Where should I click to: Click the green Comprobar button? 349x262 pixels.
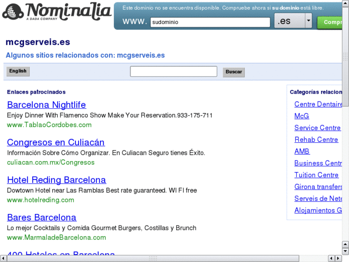click(x=330, y=22)
